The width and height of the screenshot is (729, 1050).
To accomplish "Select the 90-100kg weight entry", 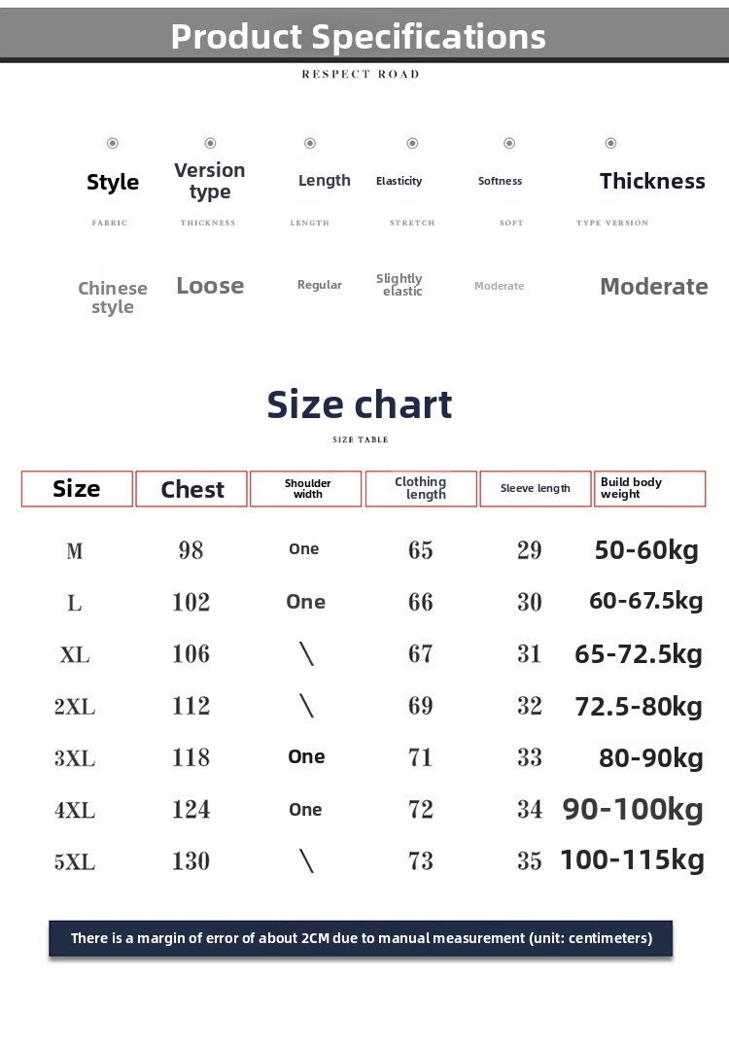I will tap(633, 809).
